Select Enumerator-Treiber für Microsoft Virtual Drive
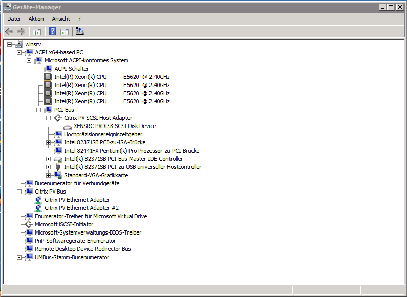 [x=91, y=216]
